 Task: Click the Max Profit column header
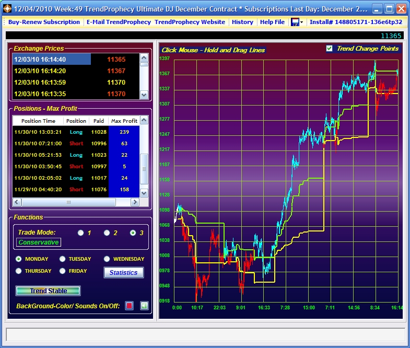click(x=124, y=121)
